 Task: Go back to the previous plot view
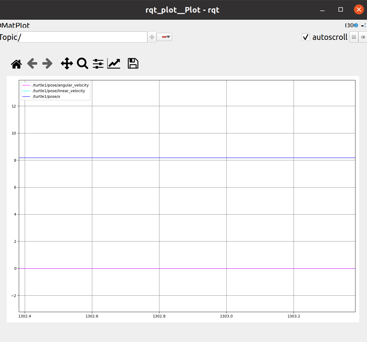click(x=32, y=64)
